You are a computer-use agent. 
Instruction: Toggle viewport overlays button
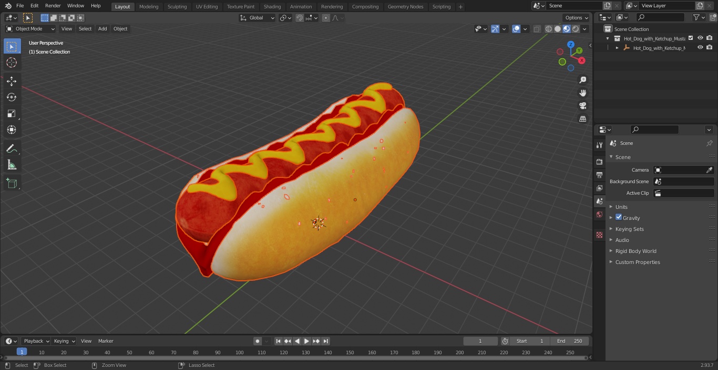(x=516, y=29)
